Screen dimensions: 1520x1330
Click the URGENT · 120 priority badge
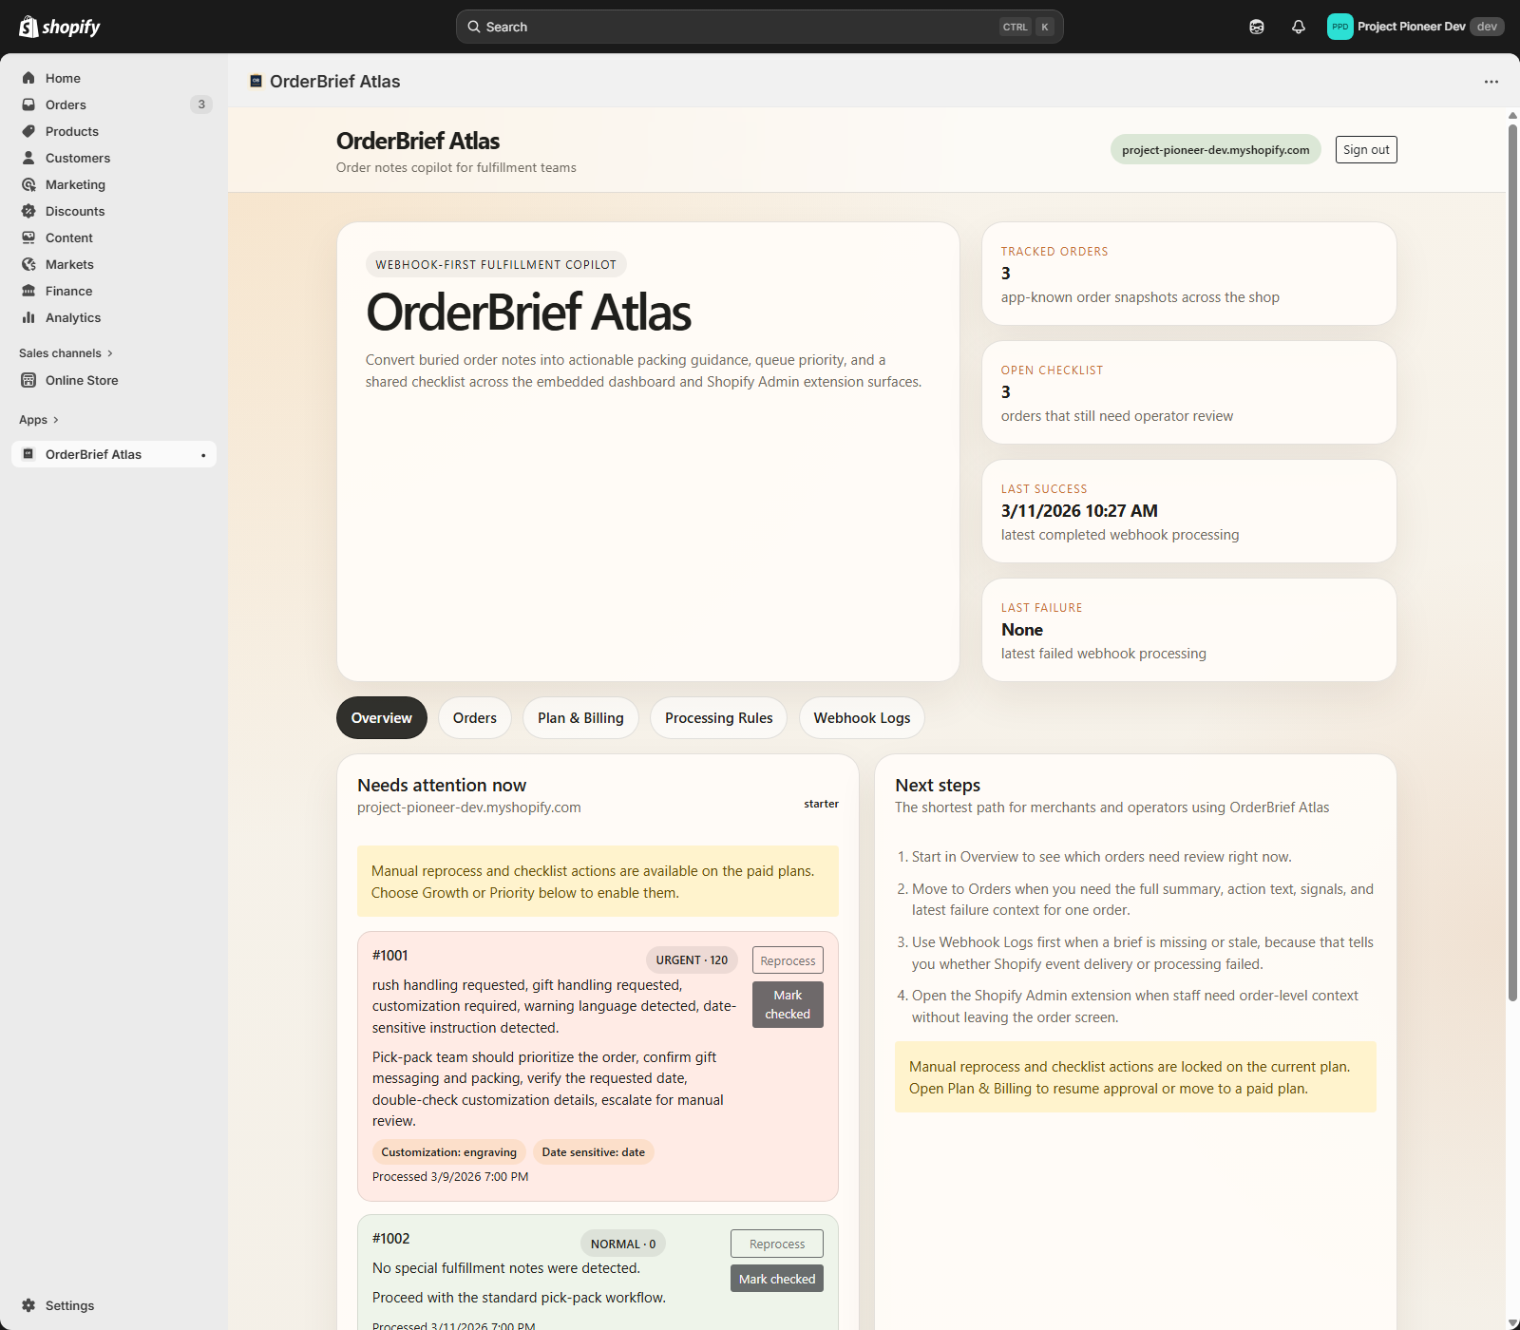[x=692, y=960]
